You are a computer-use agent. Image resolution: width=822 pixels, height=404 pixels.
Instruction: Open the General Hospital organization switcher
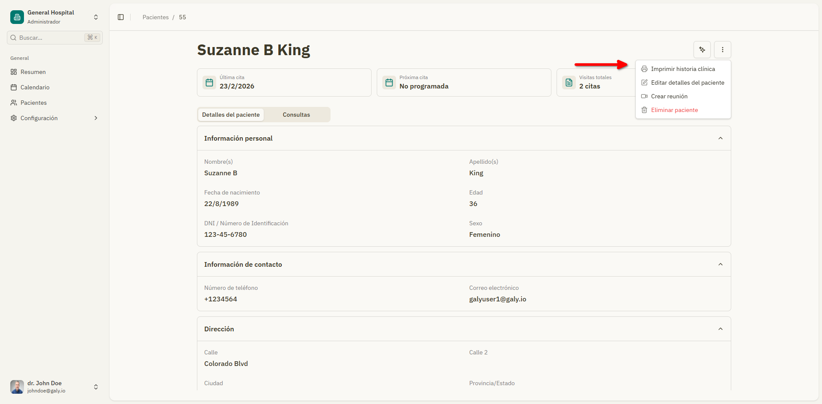96,17
